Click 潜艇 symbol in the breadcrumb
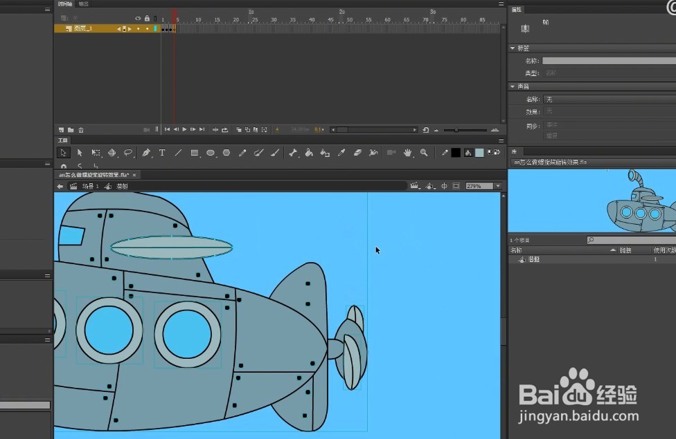 (123, 187)
